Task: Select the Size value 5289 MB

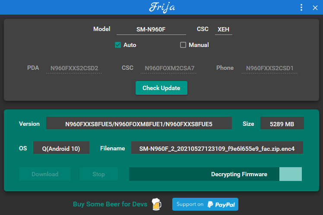Action: pyautogui.click(x=282, y=124)
